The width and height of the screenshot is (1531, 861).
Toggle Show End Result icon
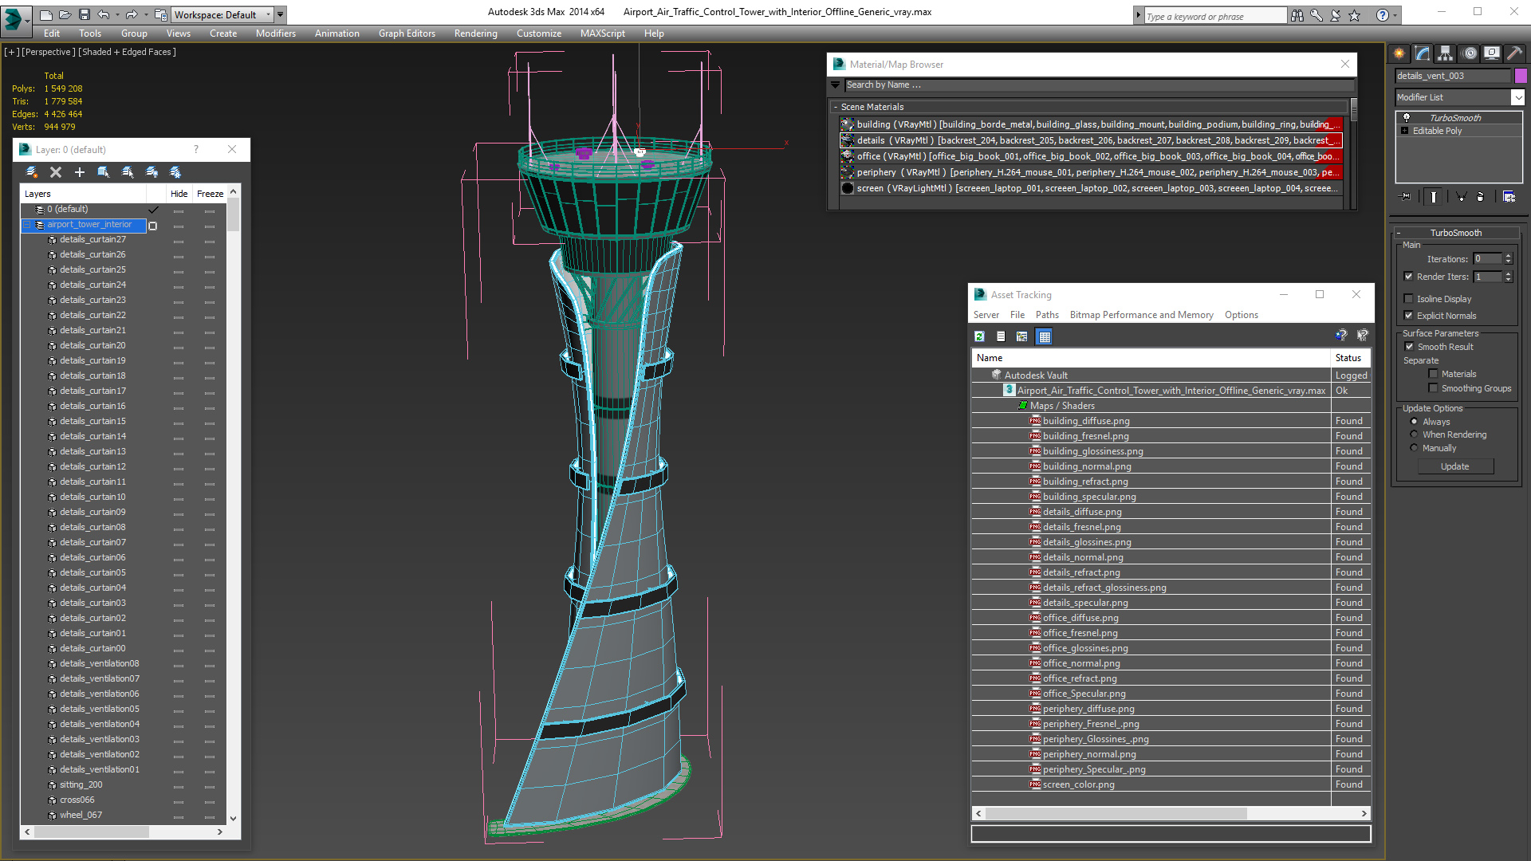(x=1434, y=196)
